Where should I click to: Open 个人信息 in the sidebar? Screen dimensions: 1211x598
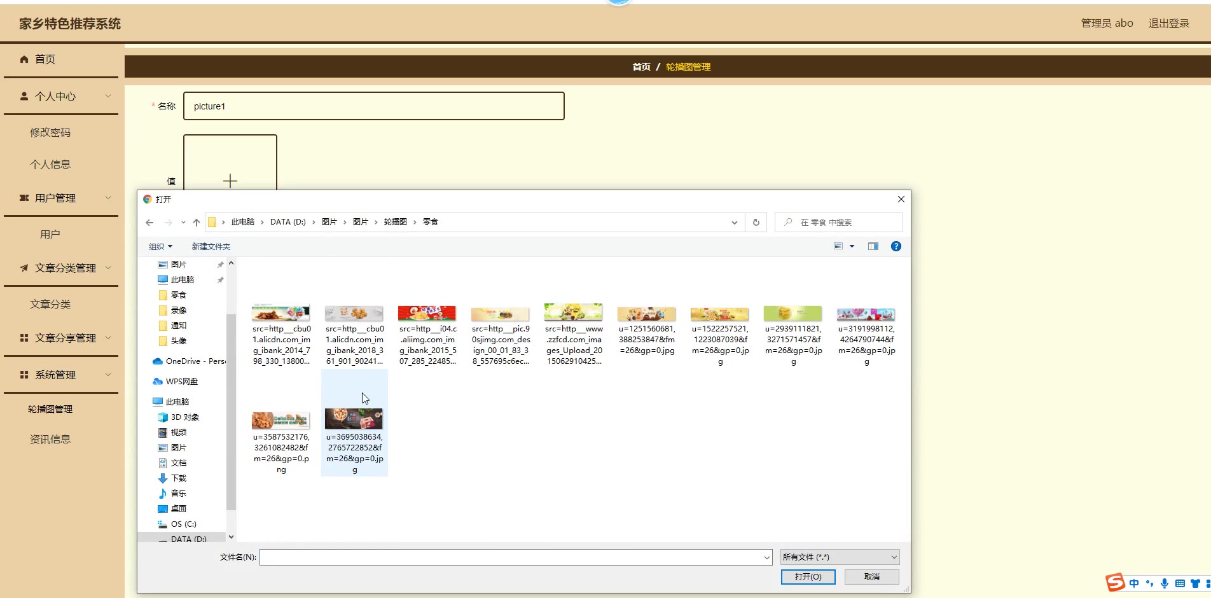50,164
